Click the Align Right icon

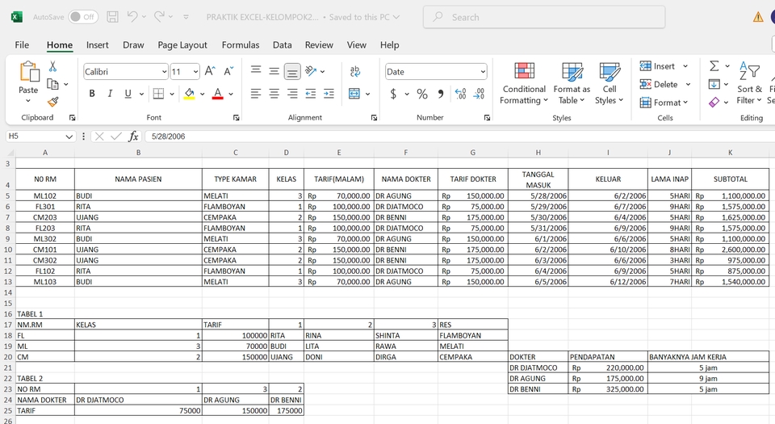click(x=292, y=94)
